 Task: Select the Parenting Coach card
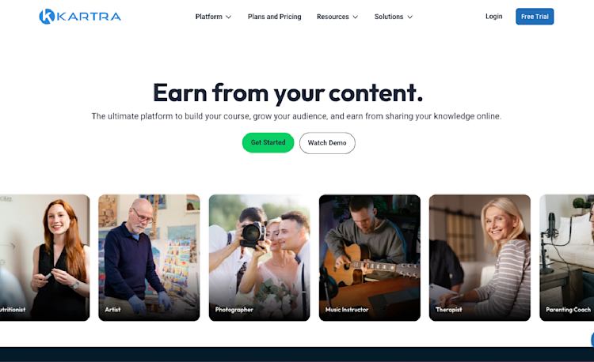pyautogui.click(x=567, y=258)
